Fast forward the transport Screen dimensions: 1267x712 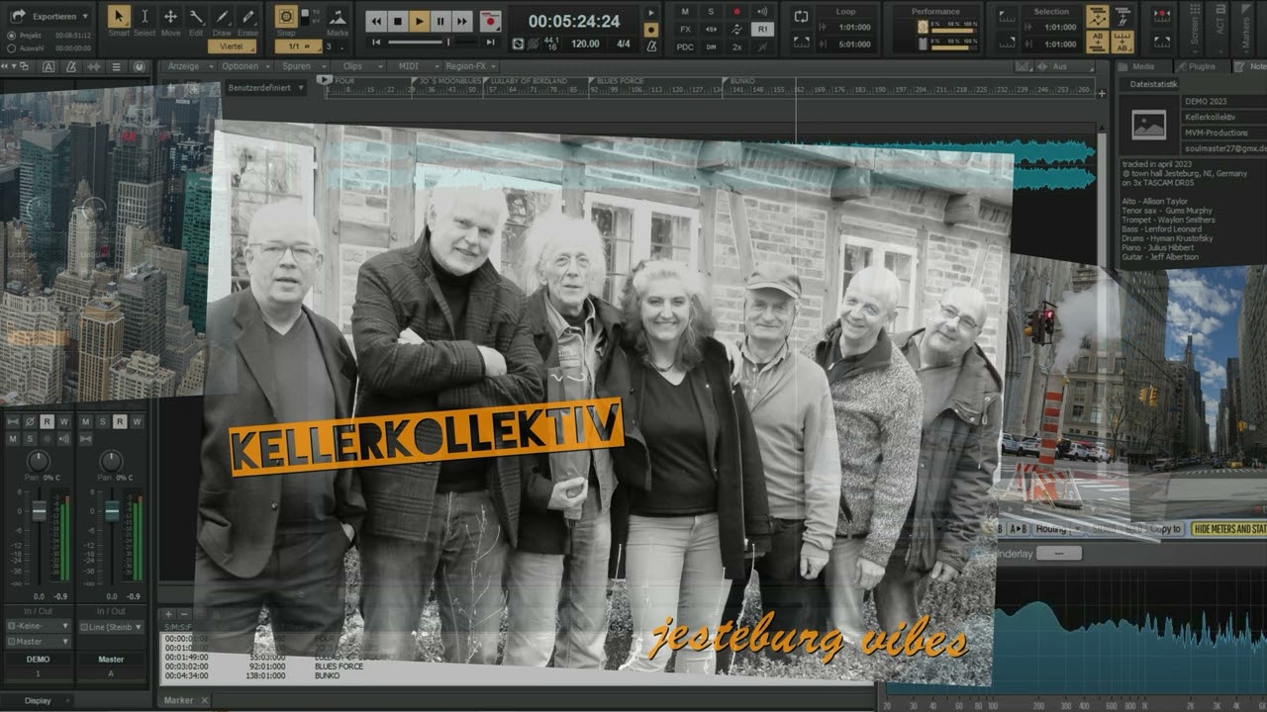tap(463, 21)
